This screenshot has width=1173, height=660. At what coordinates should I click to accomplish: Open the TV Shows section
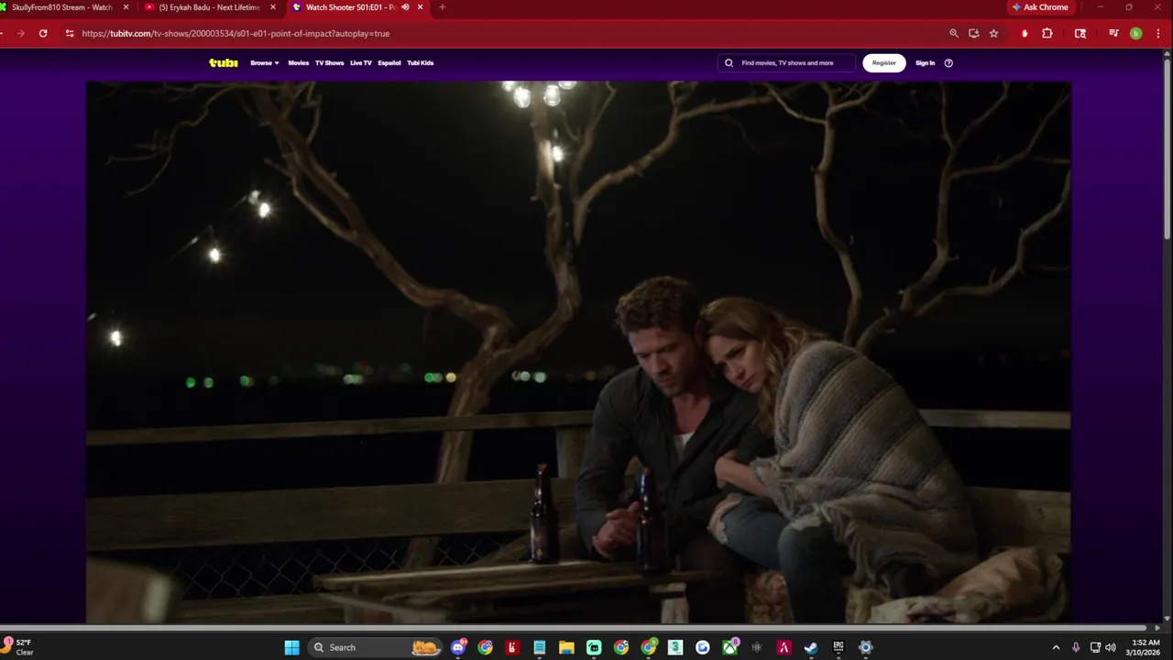tap(329, 62)
